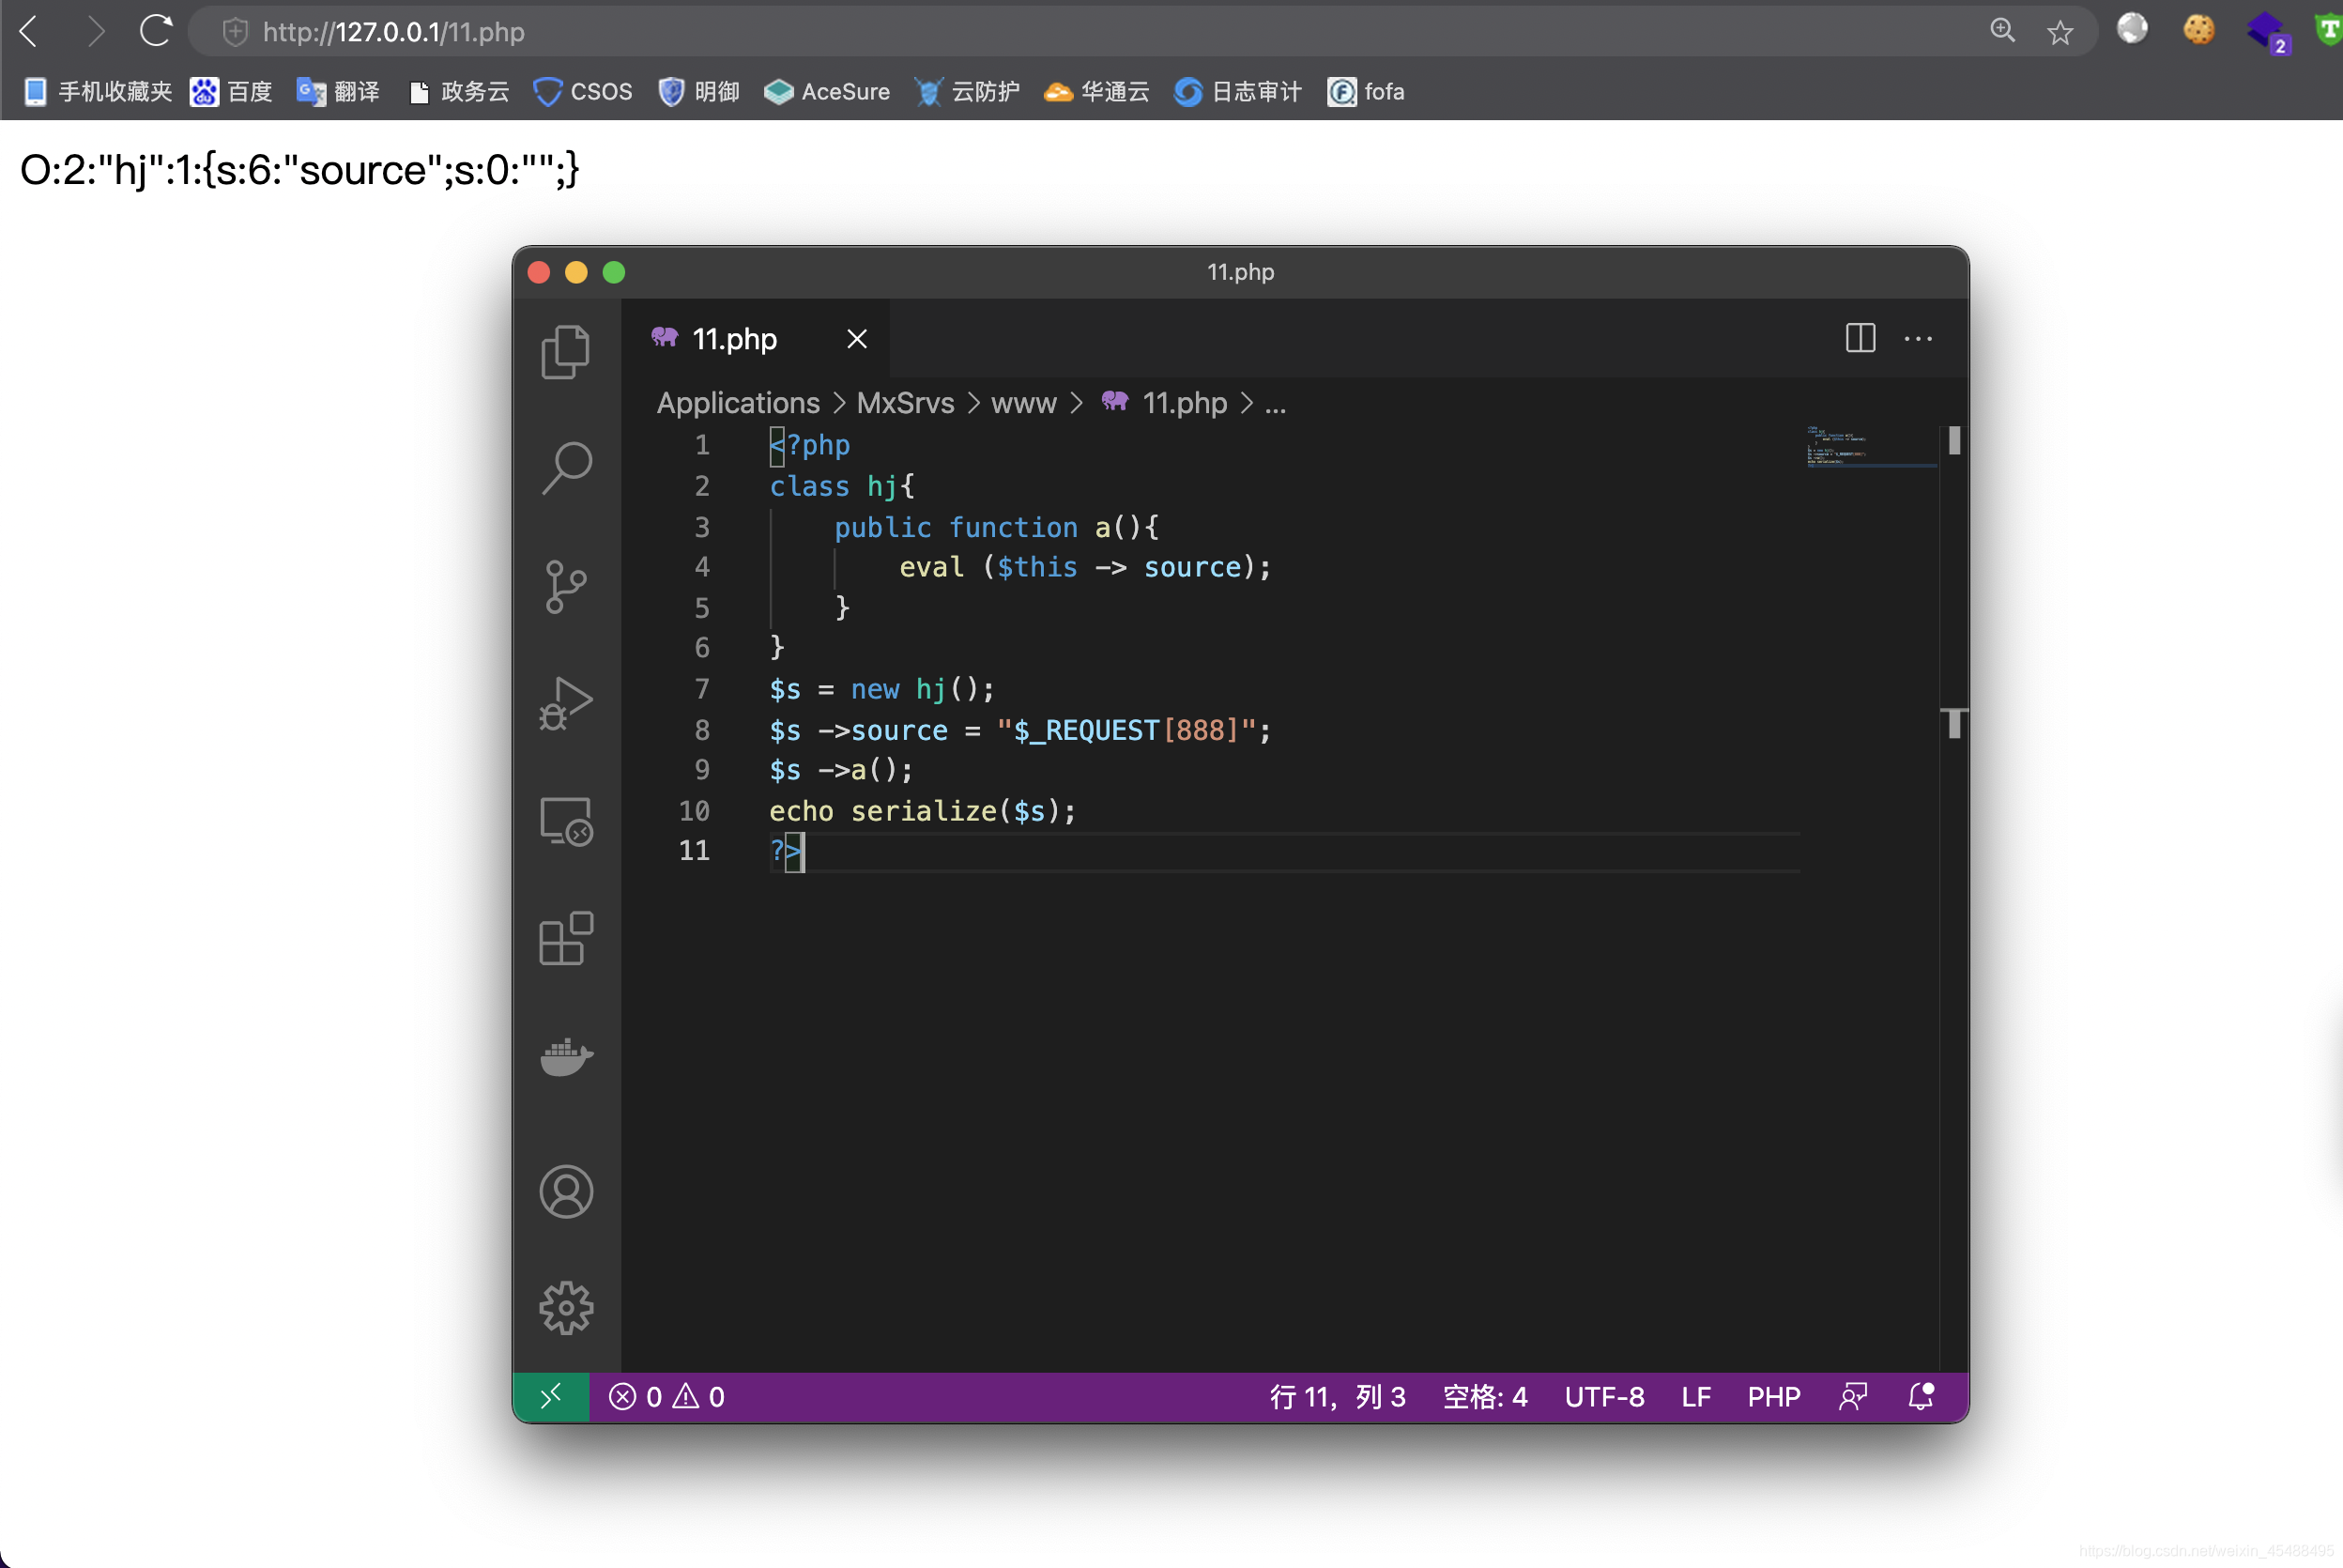The width and height of the screenshot is (2343, 1568).
Task: Click the shield security icon in address bar
Action: point(235,32)
